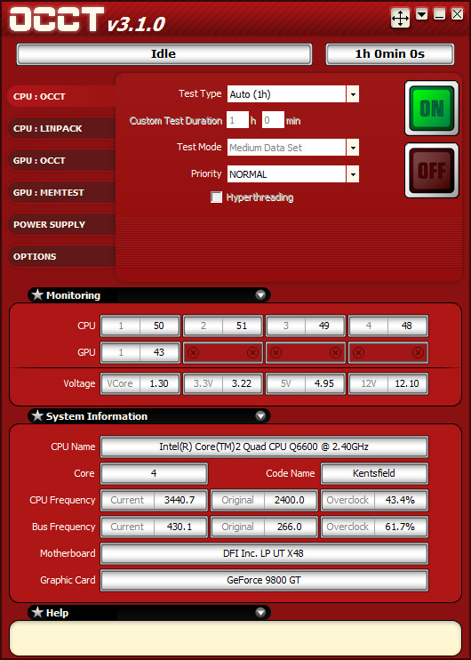Open GPU : OCCT tab
Image resolution: width=471 pixels, height=660 pixels.
click(x=61, y=160)
